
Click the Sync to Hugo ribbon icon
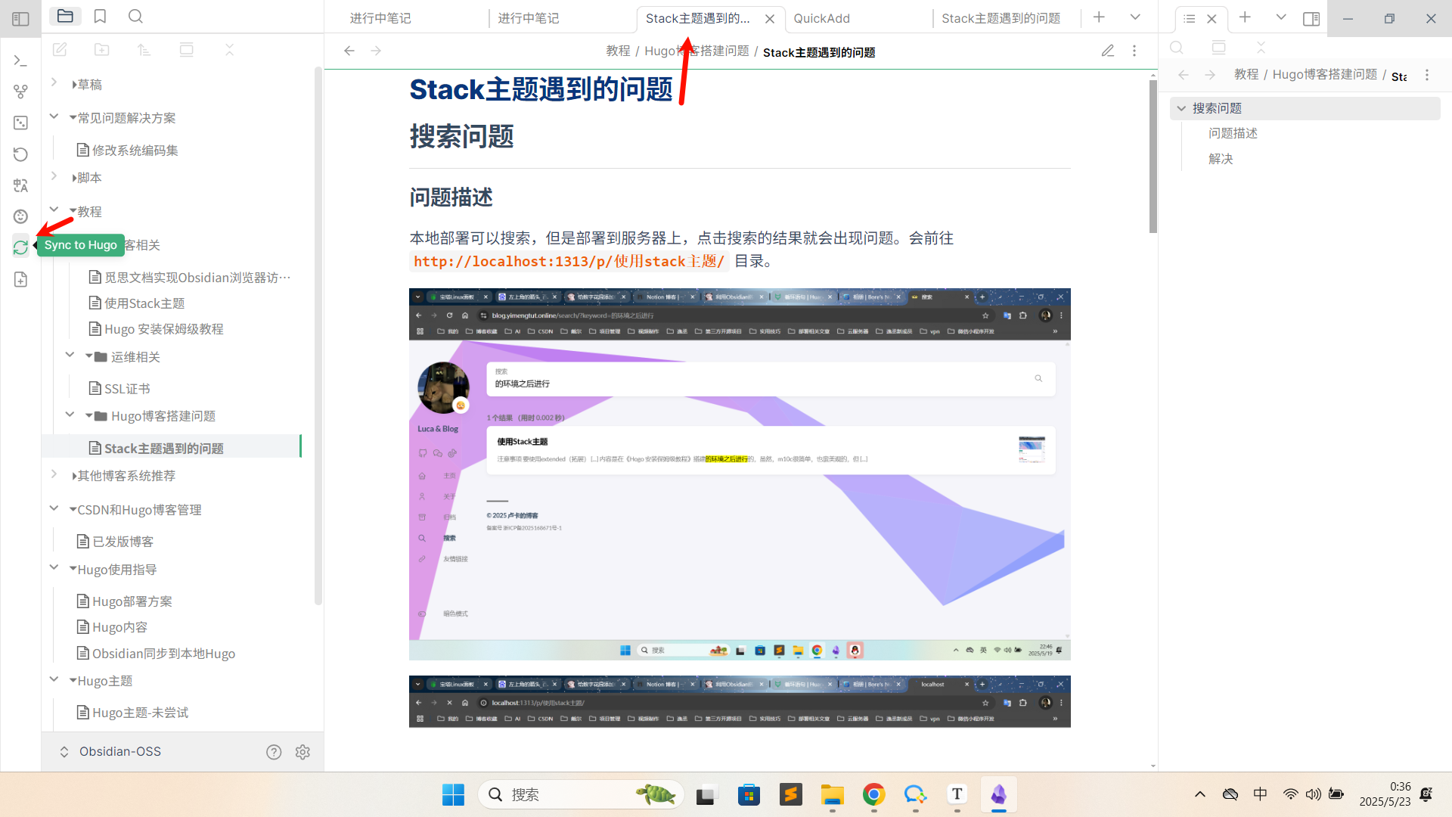20,247
